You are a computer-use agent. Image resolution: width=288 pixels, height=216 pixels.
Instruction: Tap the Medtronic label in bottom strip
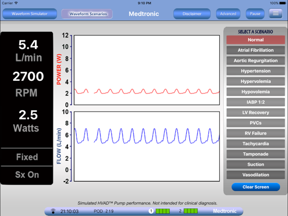[x=225, y=211]
